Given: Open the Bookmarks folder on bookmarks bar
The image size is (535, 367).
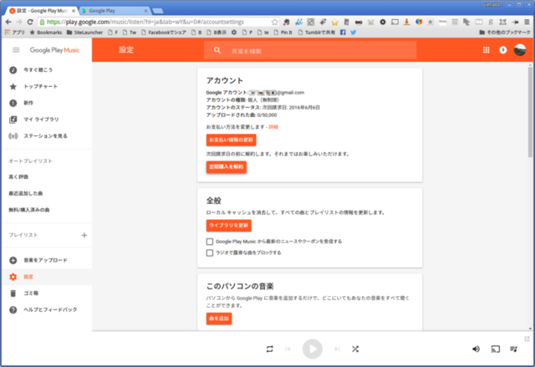Looking at the screenshot, I should (46, 33).
